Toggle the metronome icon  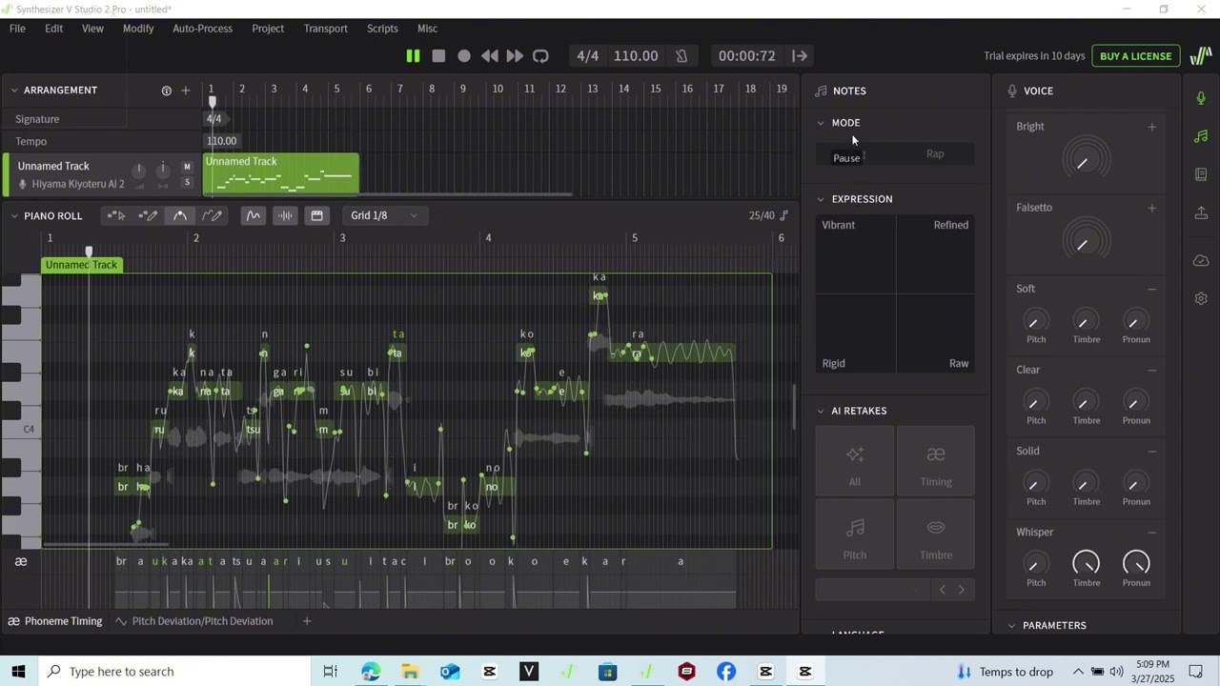681,56
